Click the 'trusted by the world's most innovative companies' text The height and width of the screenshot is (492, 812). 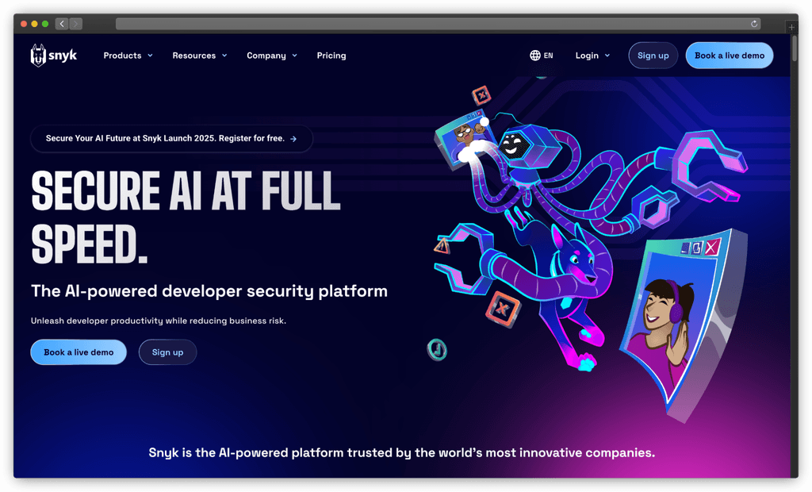[x=402, y=452]
